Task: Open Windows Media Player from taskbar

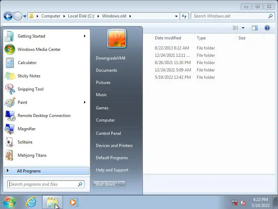Action: [x=73, y=202]
